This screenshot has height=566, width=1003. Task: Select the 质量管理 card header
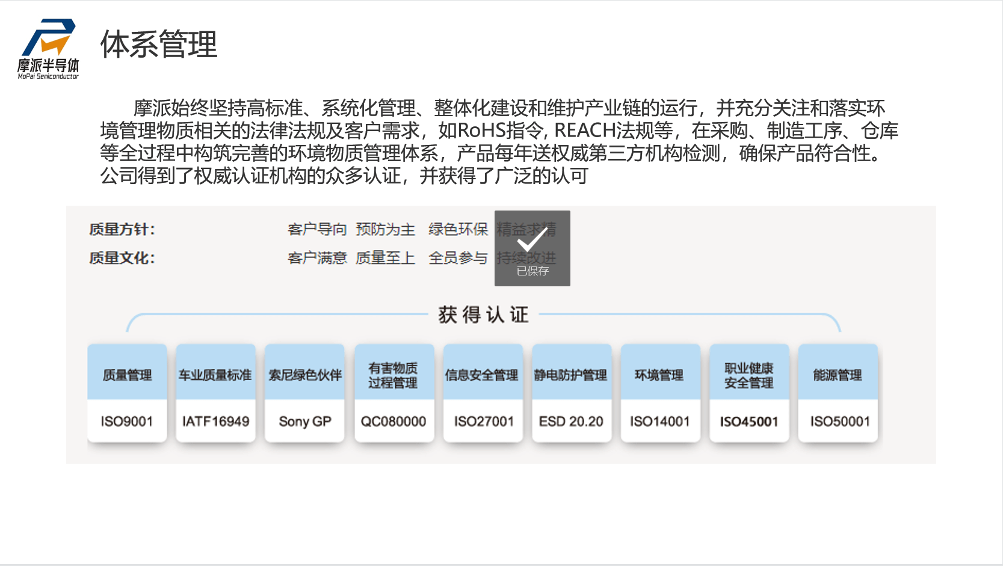[127, 375]
